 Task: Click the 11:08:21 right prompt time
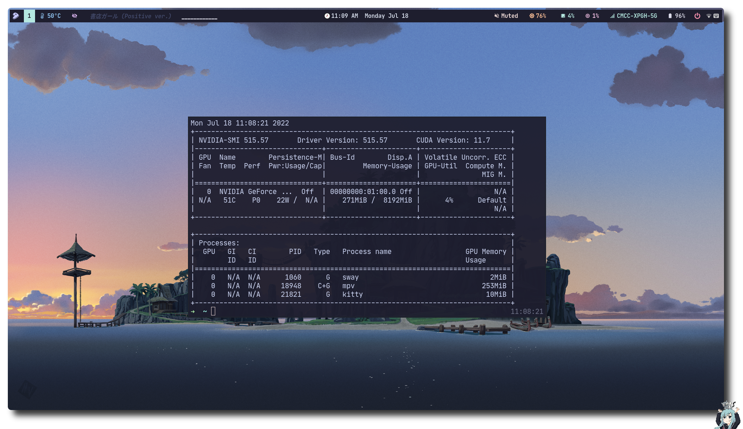click(527, 311)
